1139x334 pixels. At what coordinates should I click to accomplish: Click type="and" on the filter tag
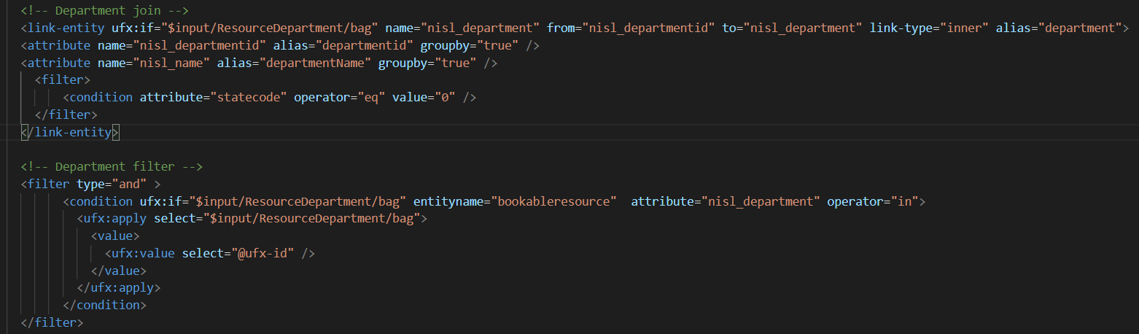point(111,184)
